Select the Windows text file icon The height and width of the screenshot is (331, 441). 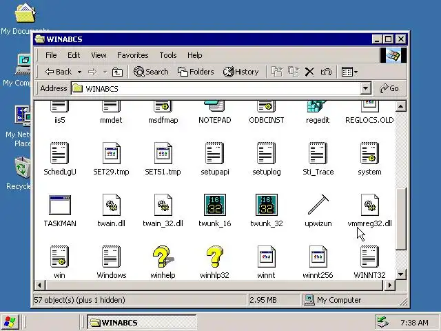pos(111,257)
